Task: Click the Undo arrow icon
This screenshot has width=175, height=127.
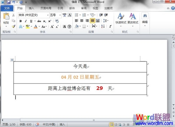Action: 14,2
